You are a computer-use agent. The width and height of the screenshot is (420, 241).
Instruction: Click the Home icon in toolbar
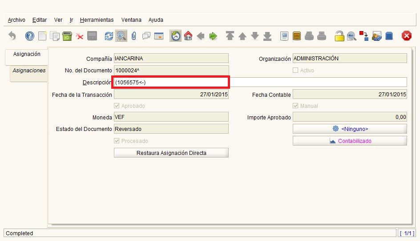(188, 36)
